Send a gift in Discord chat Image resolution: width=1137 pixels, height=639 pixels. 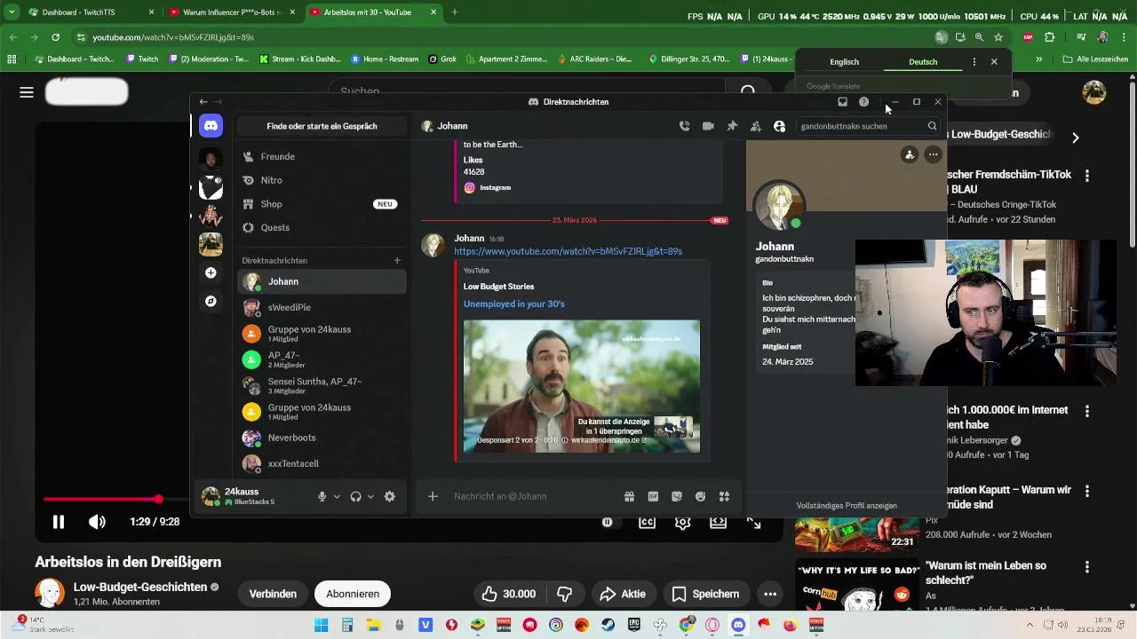pyautogui.click(x=629, y=497)
